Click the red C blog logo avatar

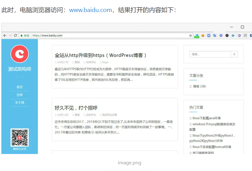point(20,54)
